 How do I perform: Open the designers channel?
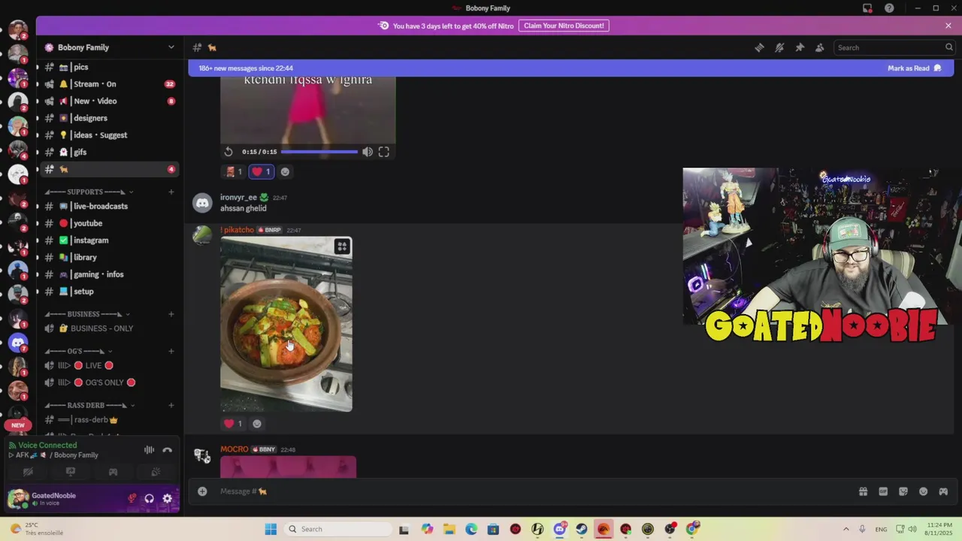tap(109, 118)
